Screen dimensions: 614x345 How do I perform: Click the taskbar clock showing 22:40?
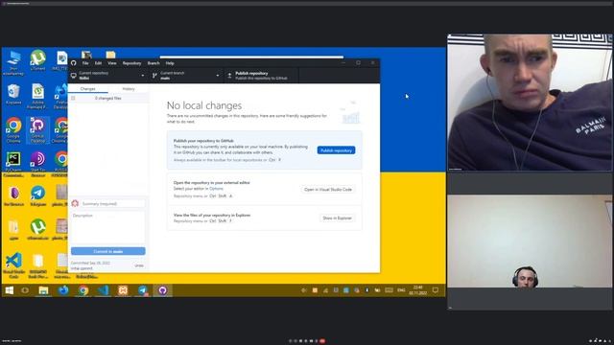pyautogui.click(x=418, y=290)
